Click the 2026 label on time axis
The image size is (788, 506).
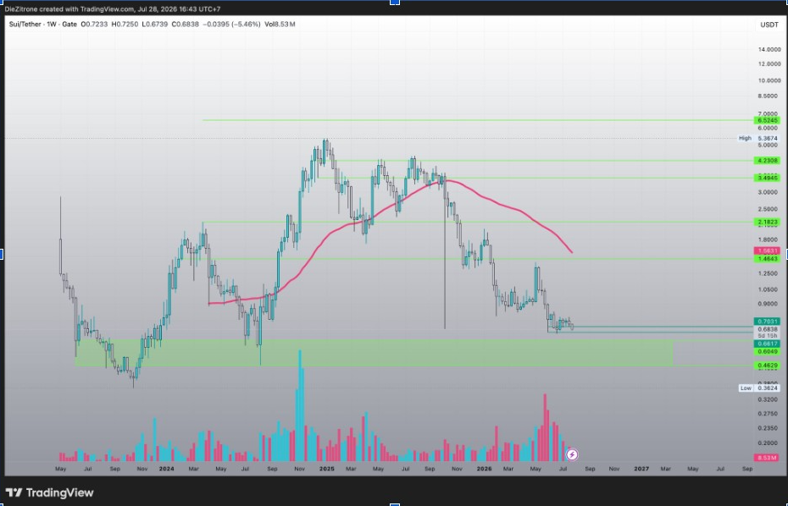tap(485, 469)
